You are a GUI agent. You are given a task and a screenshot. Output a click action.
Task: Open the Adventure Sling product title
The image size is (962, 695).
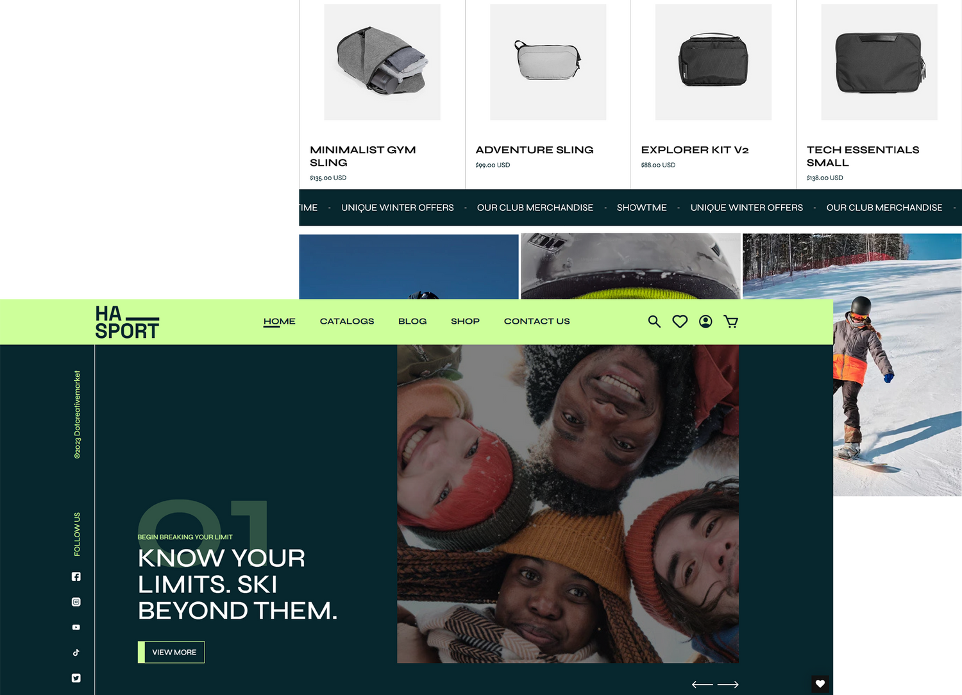coord(534,150)
